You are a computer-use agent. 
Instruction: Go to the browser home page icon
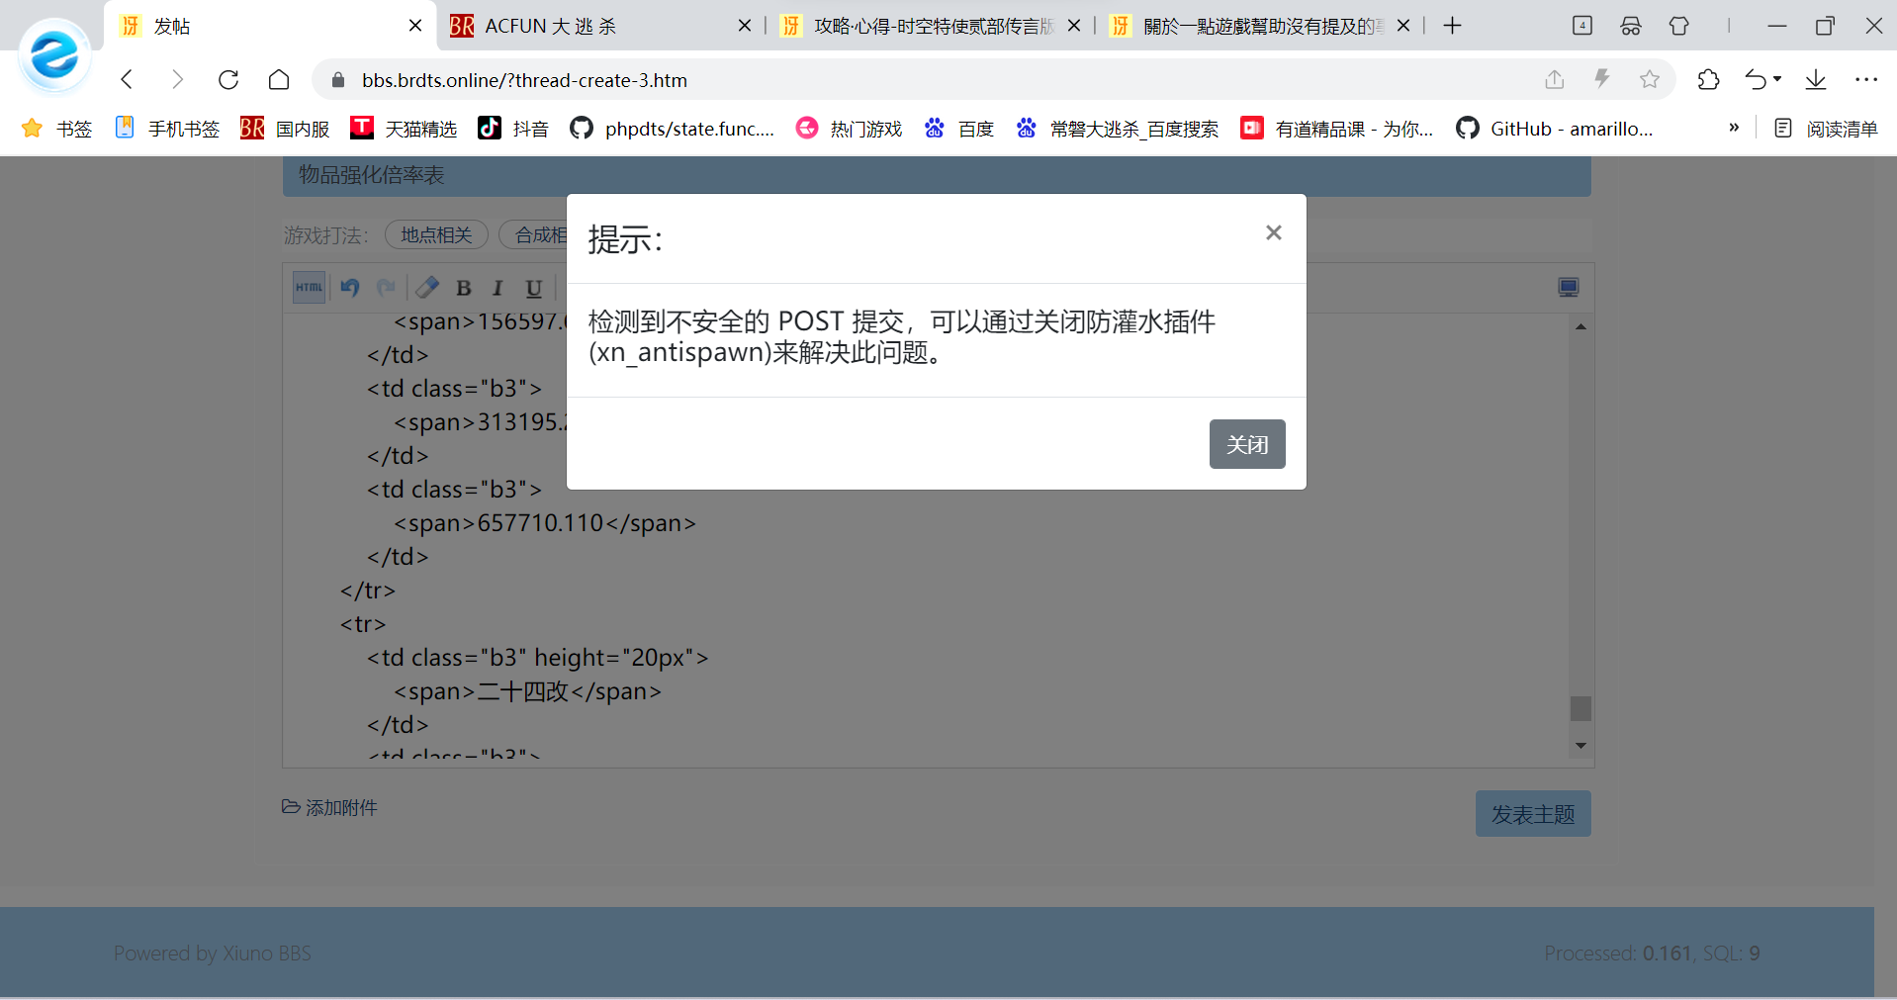pyautogui.click(x=279, y=80)
